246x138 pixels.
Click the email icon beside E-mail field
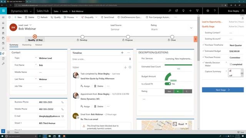[63, 116]
